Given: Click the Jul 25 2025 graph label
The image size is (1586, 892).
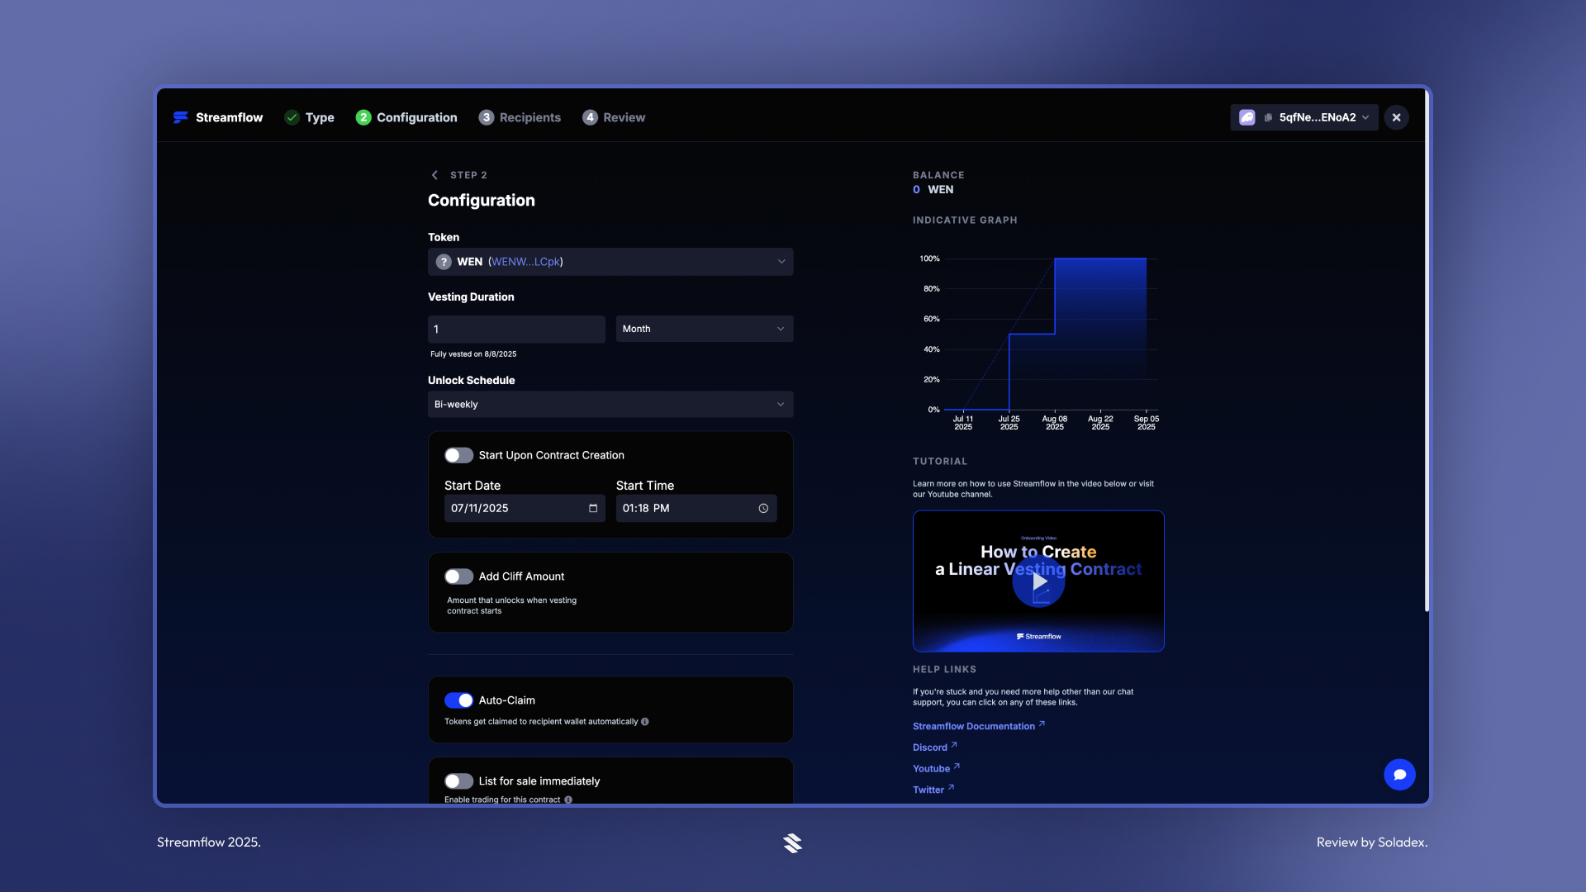Looking at the screenshot, I should point(1009,423).
